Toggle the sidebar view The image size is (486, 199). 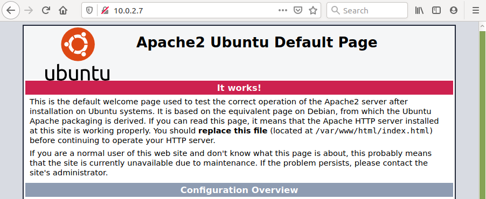[436, 11]
